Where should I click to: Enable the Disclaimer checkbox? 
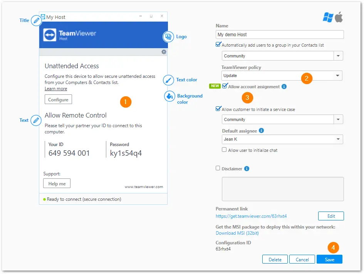coord(218,168)
